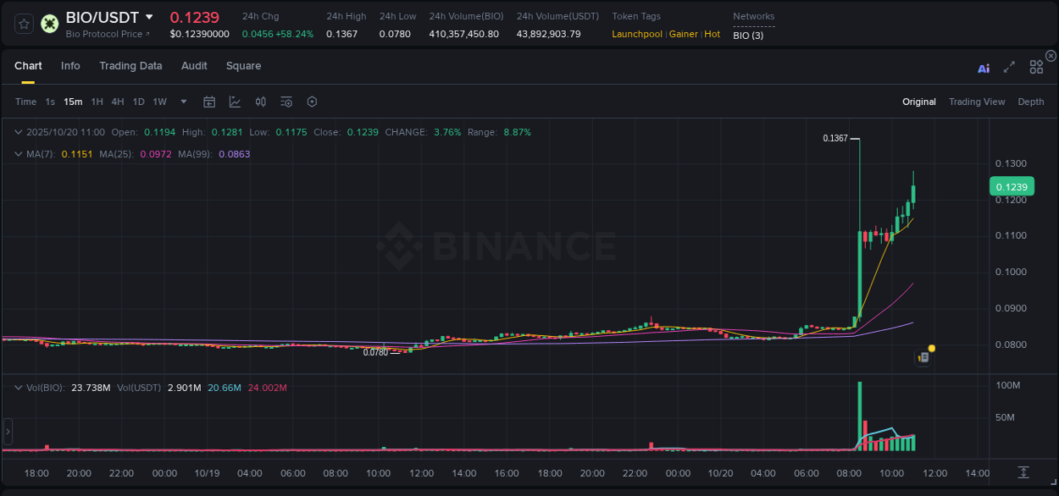Open the layout grid icon
This screenshot has width=1059, height=496.
click(x=1036, y=67)
